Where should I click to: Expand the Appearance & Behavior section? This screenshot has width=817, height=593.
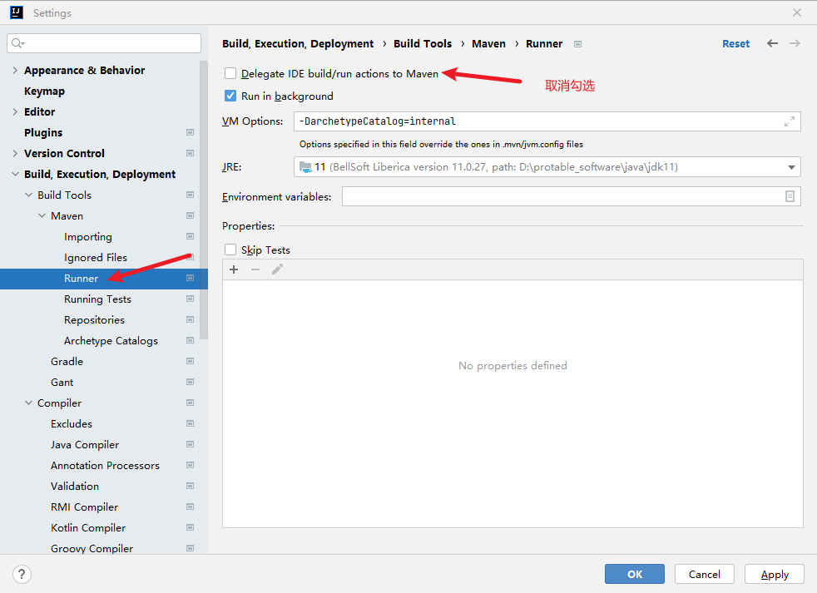15,71
